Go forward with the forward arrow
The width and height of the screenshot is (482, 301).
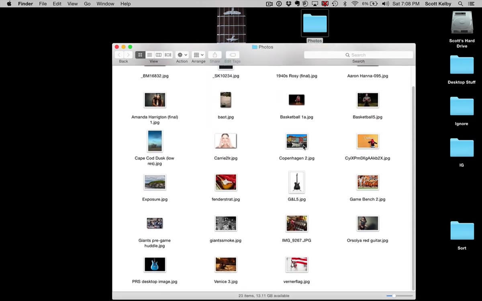pyautogui.click(x=128, y=55)
